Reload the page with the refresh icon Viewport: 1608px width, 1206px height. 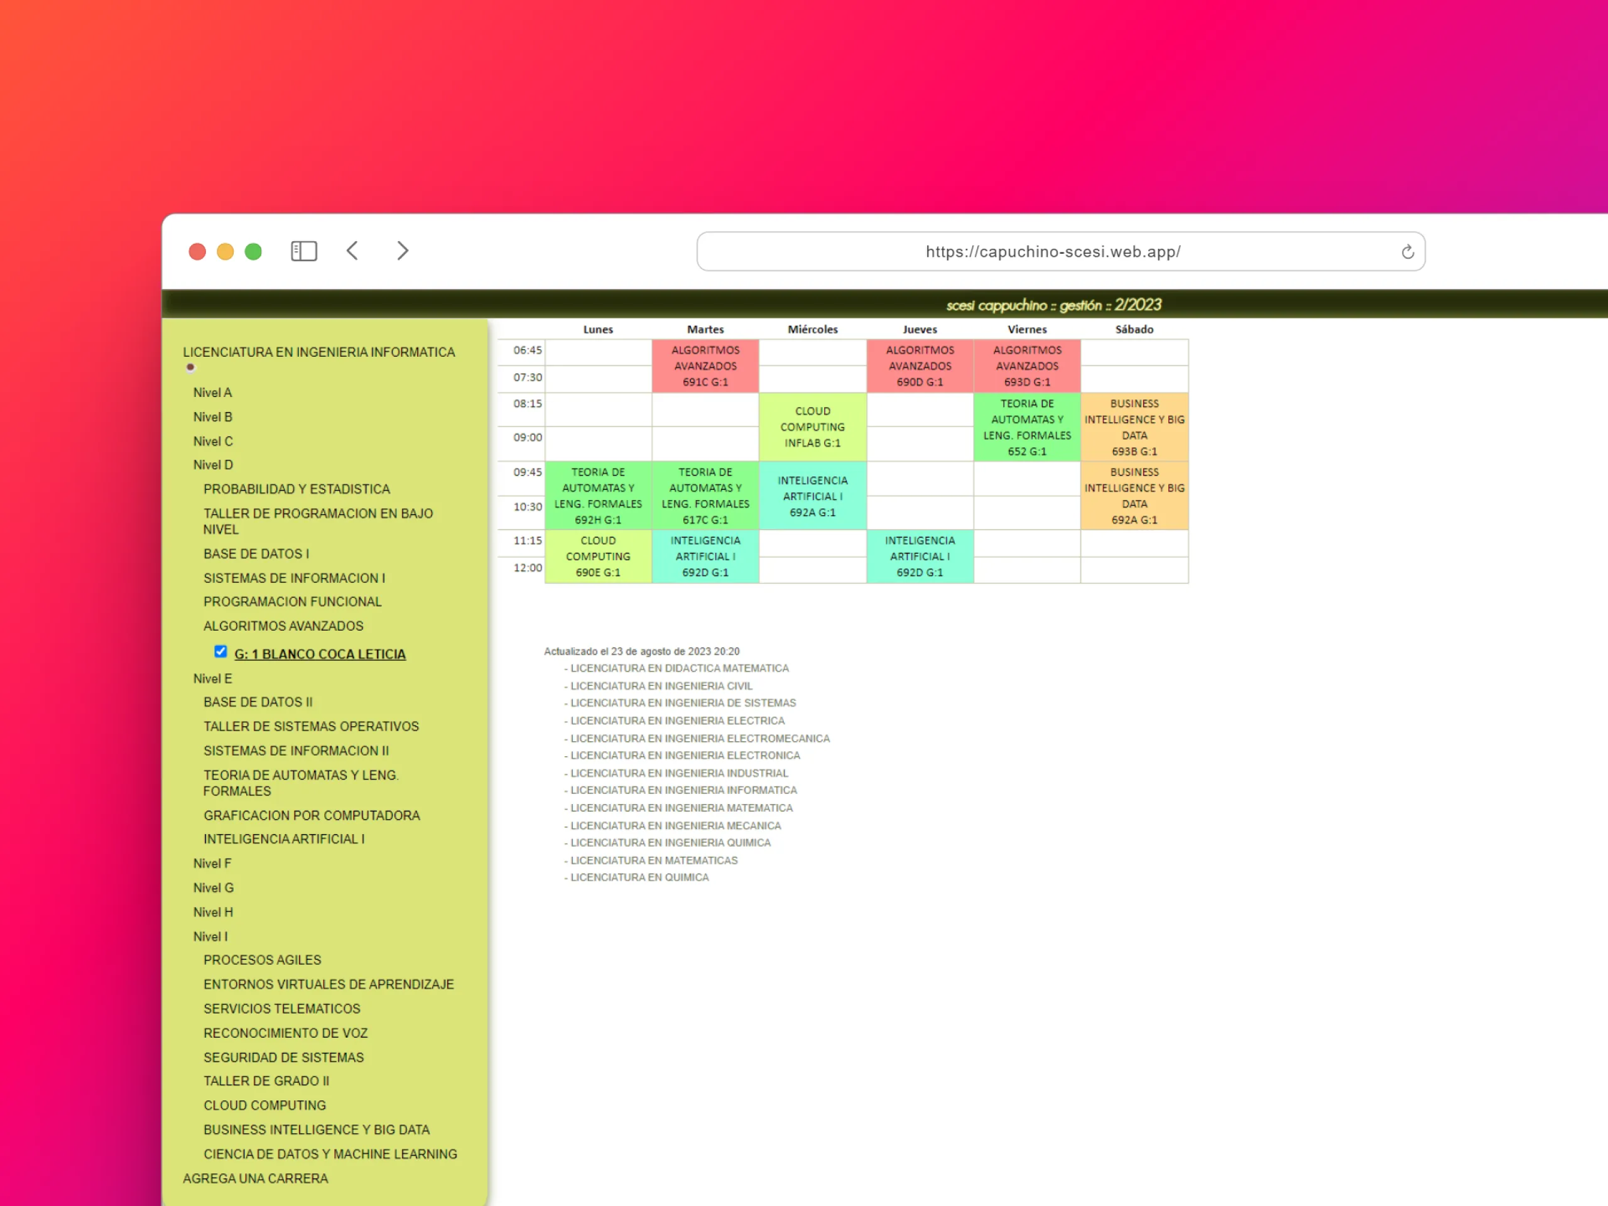point(1408,253)
